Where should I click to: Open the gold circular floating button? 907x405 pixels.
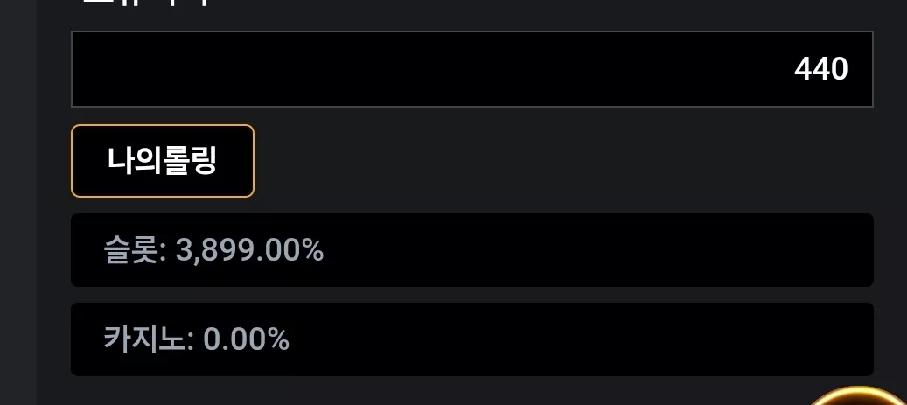coord(857,396)
